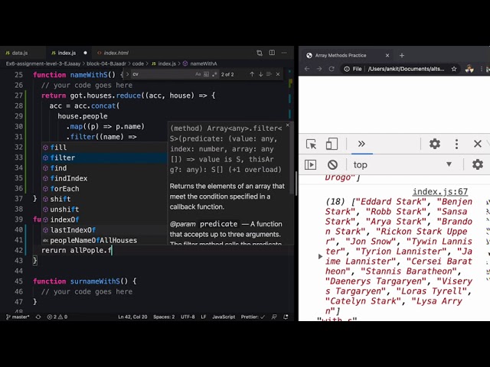
Task: Close the DevTools panel
Action: tap(478, 144)
